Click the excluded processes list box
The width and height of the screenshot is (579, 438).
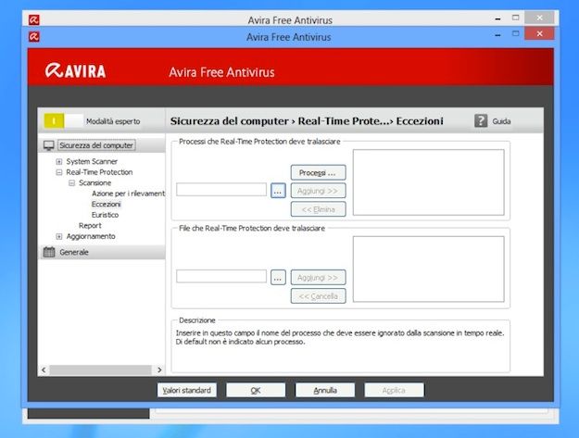428,182
